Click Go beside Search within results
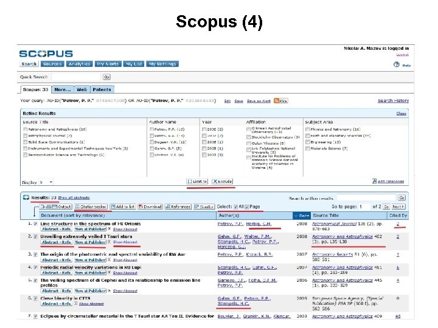Viewport: 438px width, 328px height. (x=401, y=198)
